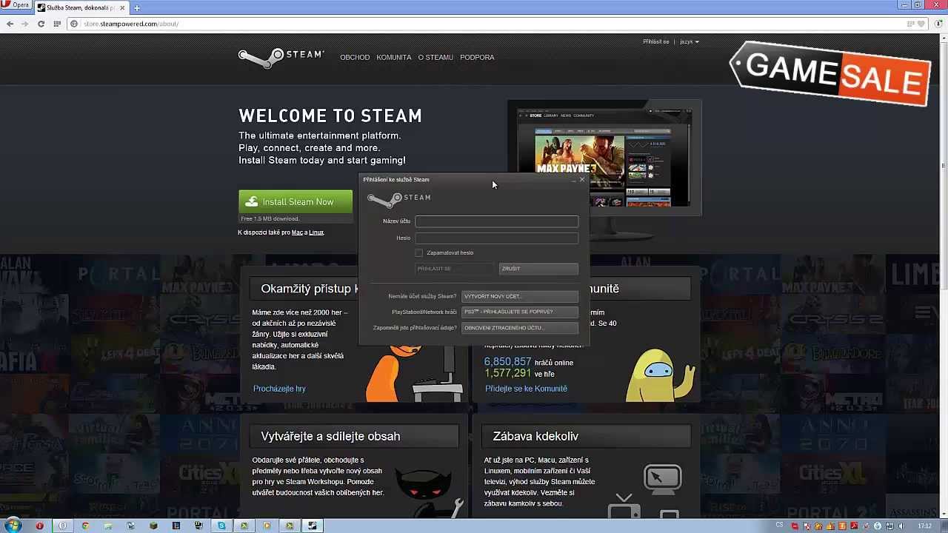Open the Opera menu button
948x533 pixels.
tap(16, 5)
